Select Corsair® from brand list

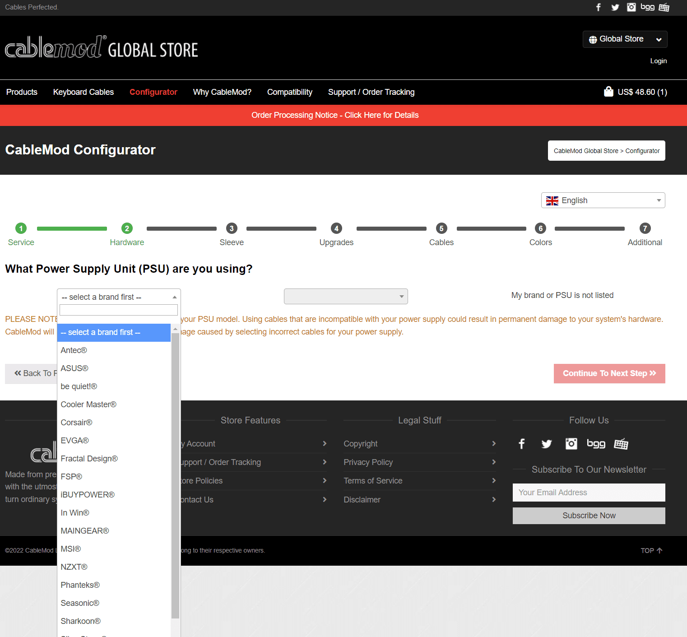coord(114,423)
